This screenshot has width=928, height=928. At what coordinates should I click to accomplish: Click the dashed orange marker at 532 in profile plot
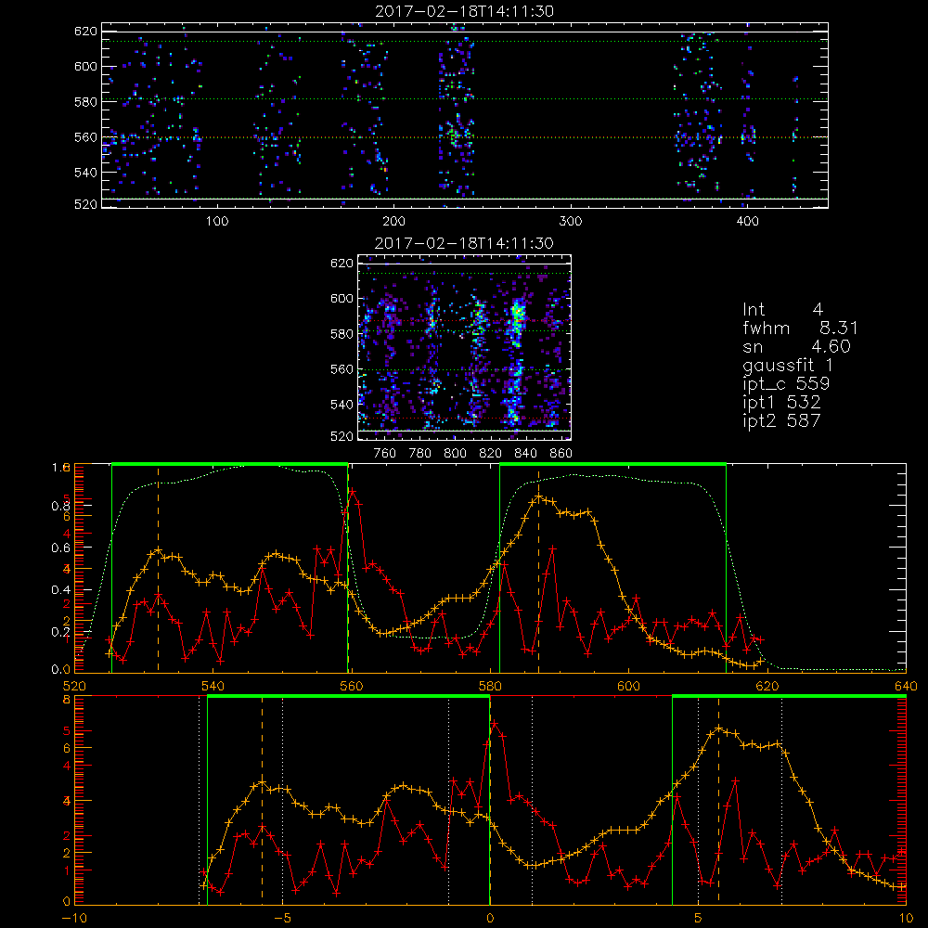tap(158, 570)
